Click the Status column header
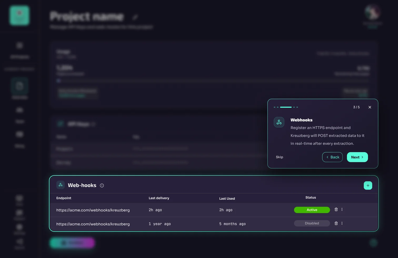398x258 pixels. coord(311,198)
